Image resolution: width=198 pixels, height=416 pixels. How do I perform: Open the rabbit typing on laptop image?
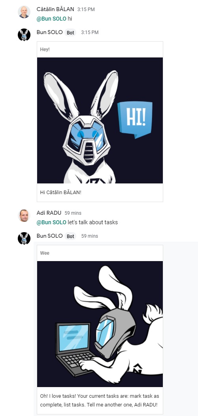100,324
